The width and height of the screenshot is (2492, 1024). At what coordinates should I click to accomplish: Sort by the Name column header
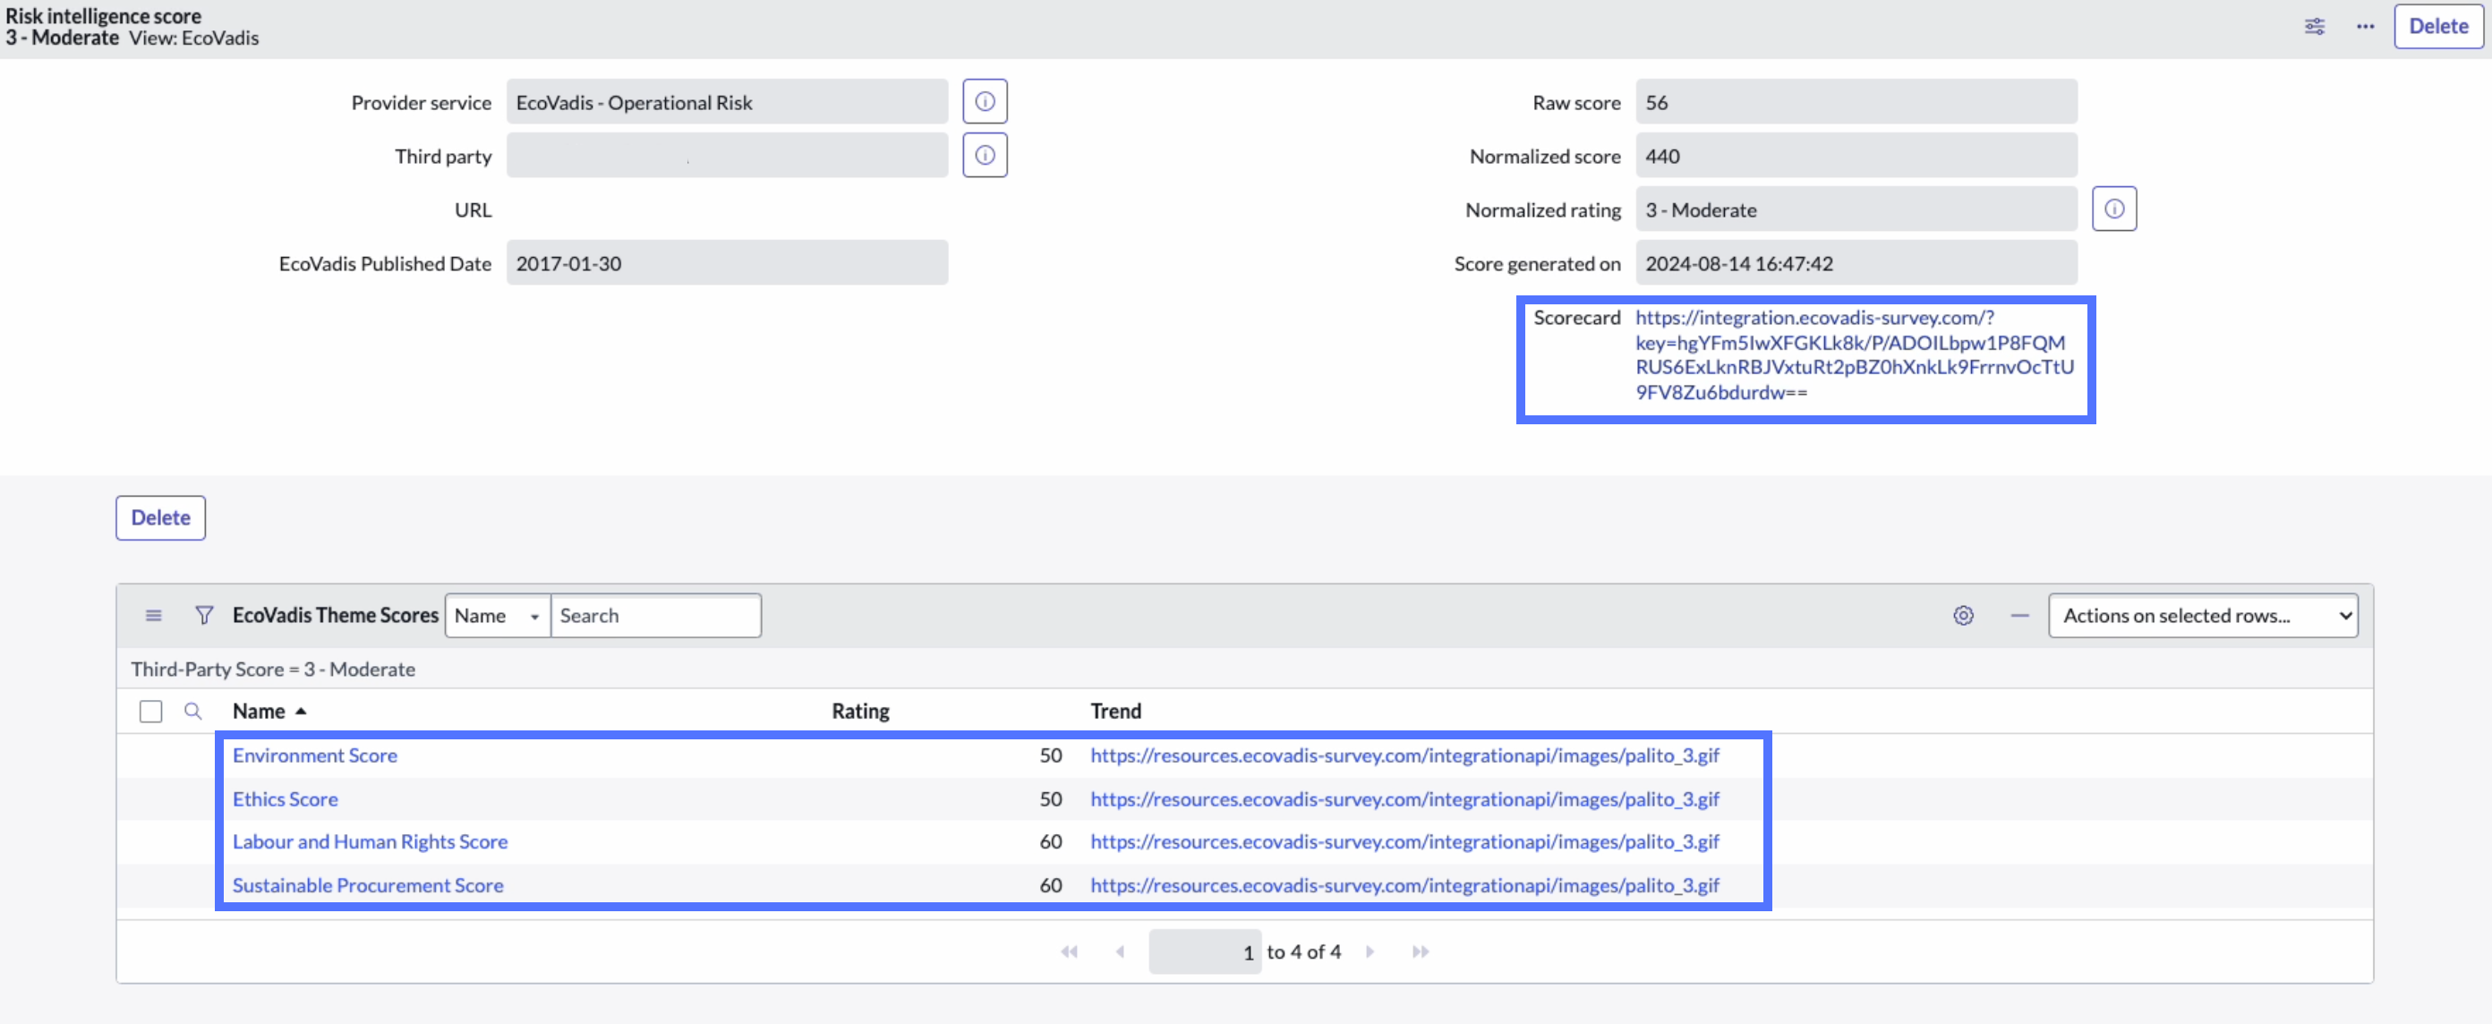click(260, 711)
